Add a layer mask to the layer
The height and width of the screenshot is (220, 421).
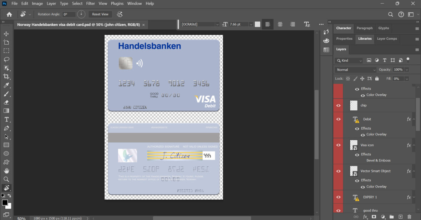point(374,216)
